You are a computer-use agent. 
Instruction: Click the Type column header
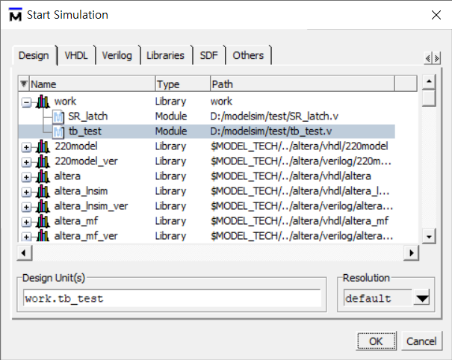point(182,84)
